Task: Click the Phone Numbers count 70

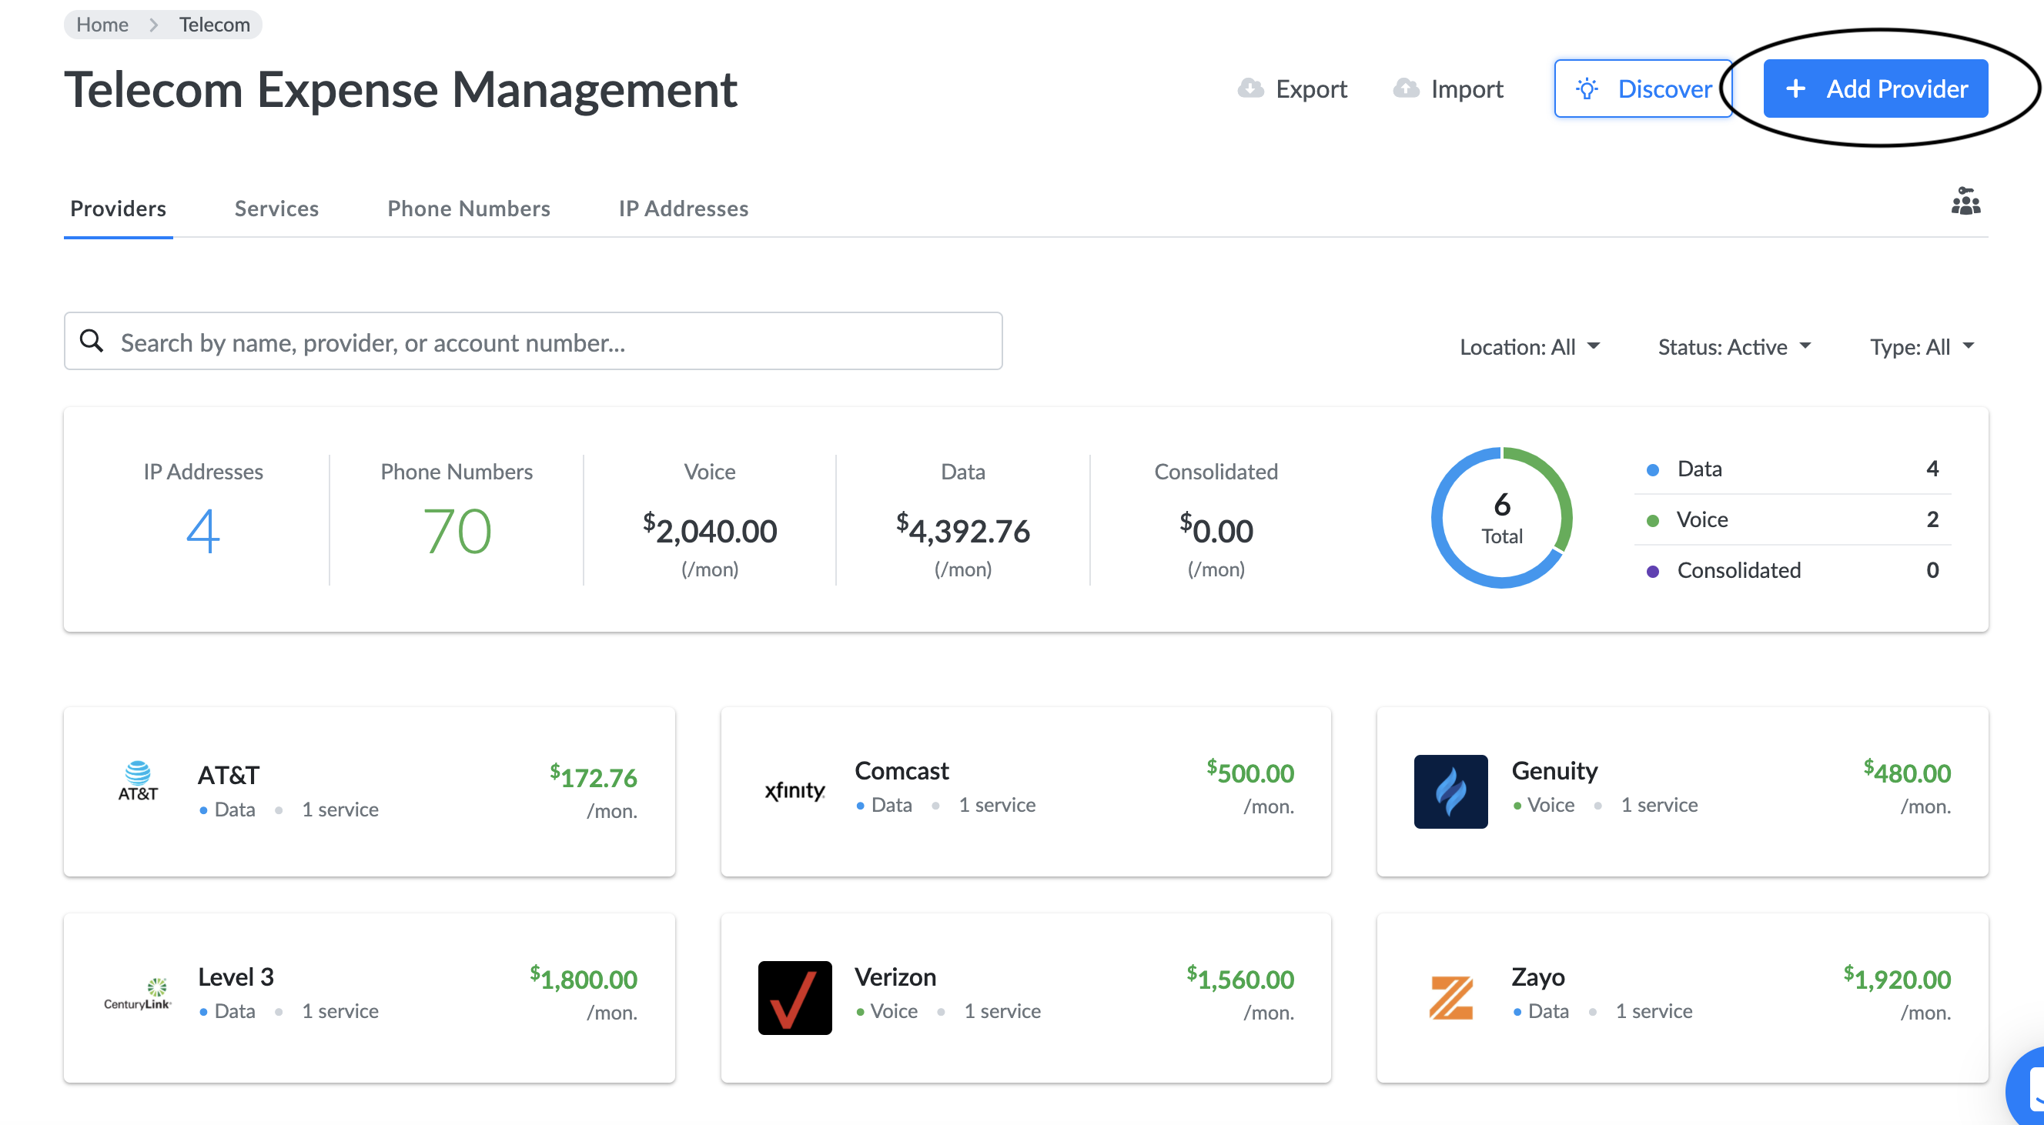Action: [x=457, y=531]
